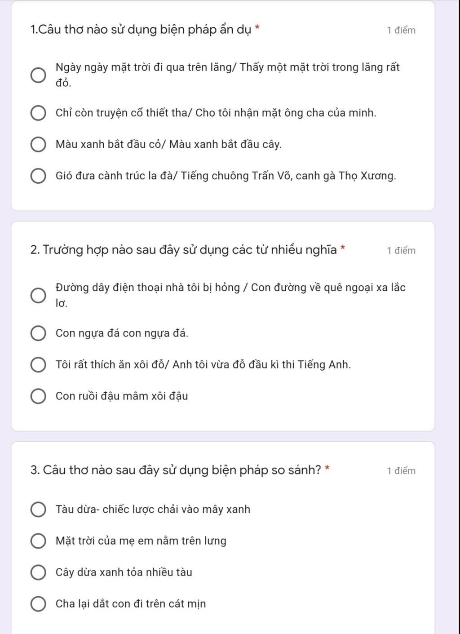Viewport: 460px width, 634px height.
Task: Click the '1 điểm' label of question 2
Action: (x=401, y=251)
